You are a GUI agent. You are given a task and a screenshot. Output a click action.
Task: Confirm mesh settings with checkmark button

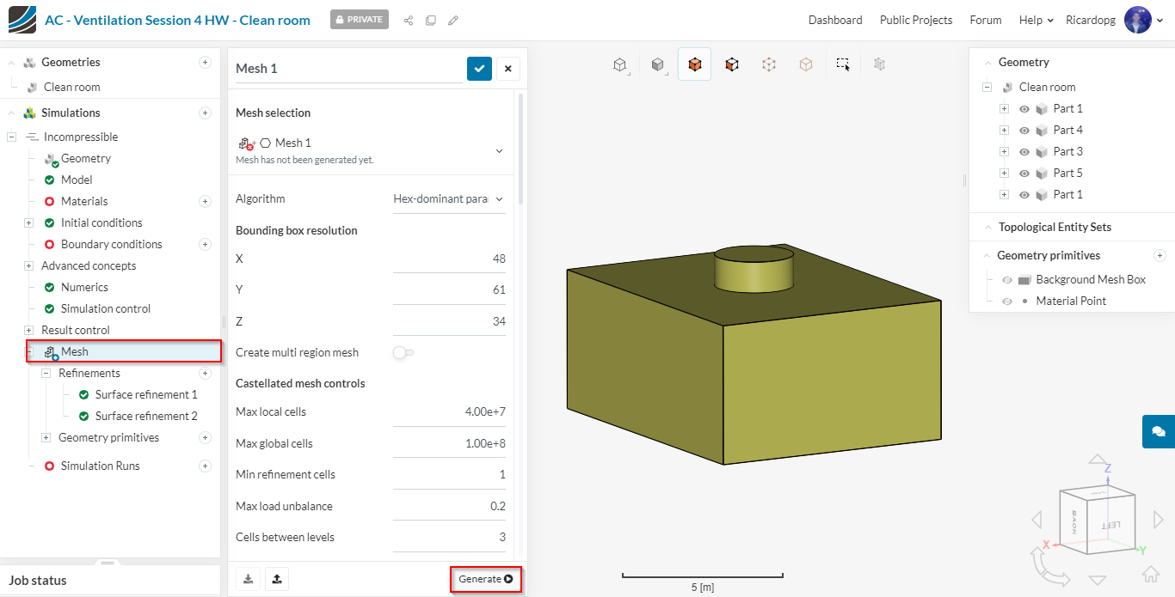click(x=479, y=69)
